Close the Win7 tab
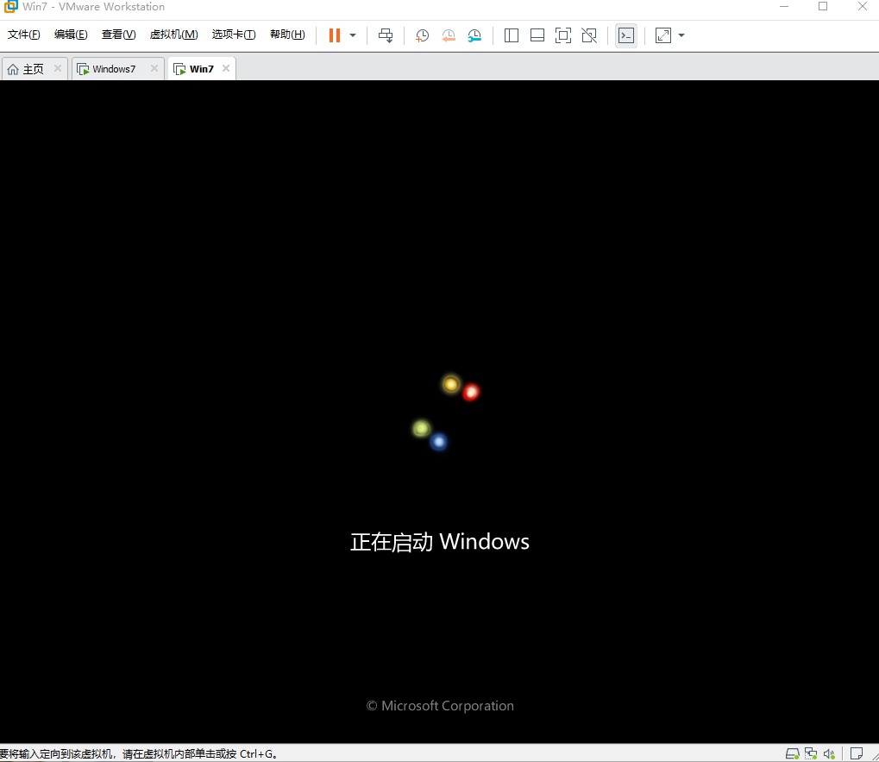 pyautogui.click(x=226, y=68)
